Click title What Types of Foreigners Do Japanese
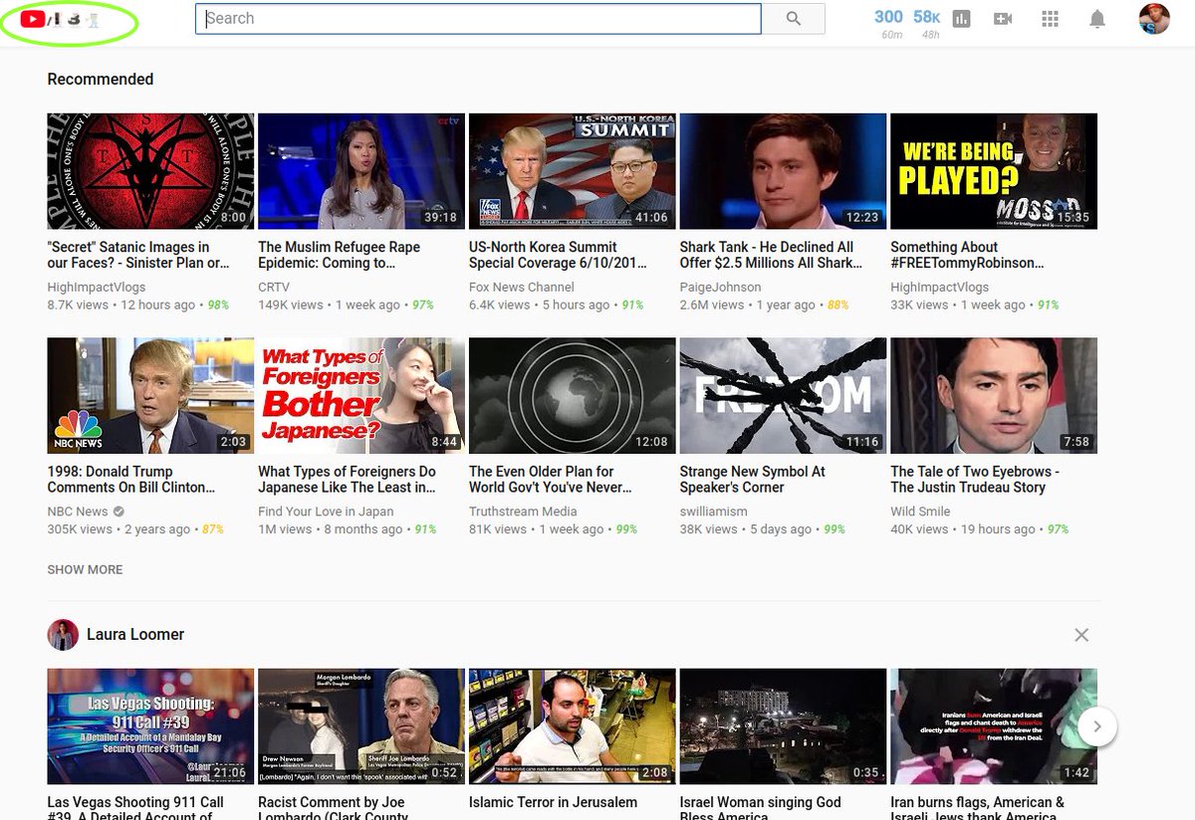The width and height of the screenshot is (1195, 820). [x=347, y=480]
